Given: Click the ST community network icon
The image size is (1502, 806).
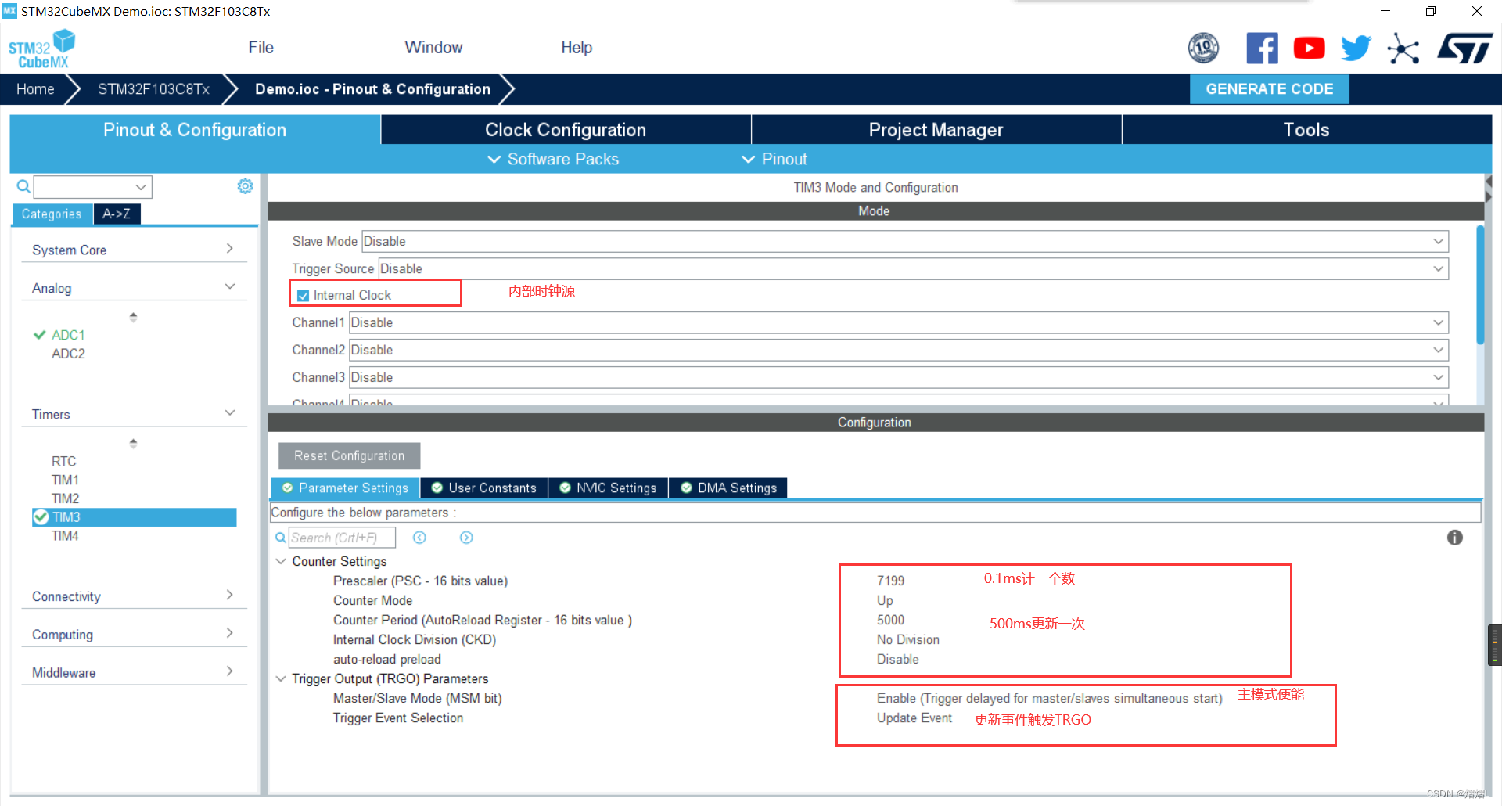Looking at the screenshot, I should pyautogui.click(x=1403, y=49).
